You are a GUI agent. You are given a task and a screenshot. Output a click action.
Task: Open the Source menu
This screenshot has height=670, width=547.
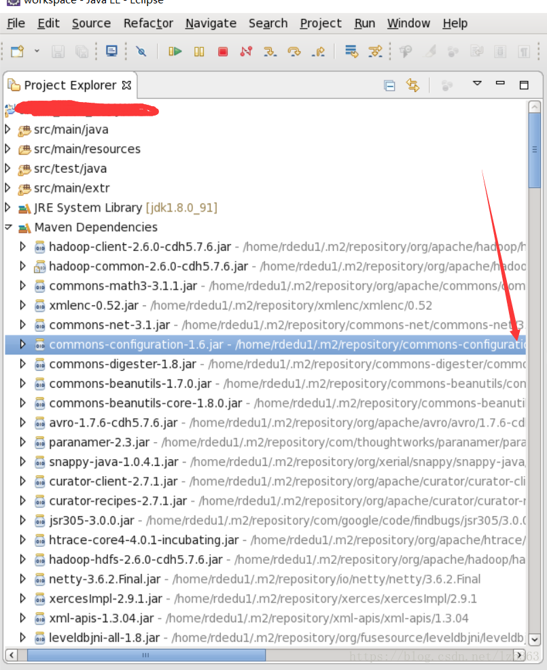(x=91, y=23)
